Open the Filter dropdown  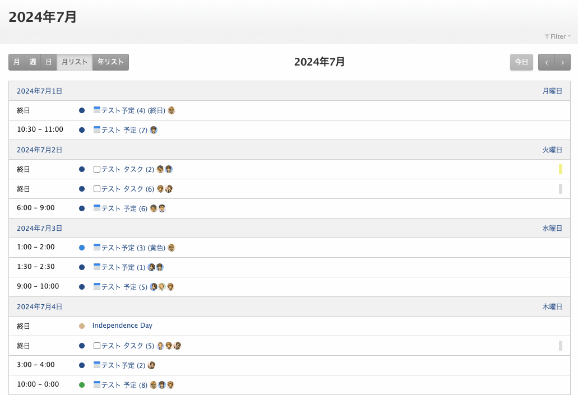(558, 36)
